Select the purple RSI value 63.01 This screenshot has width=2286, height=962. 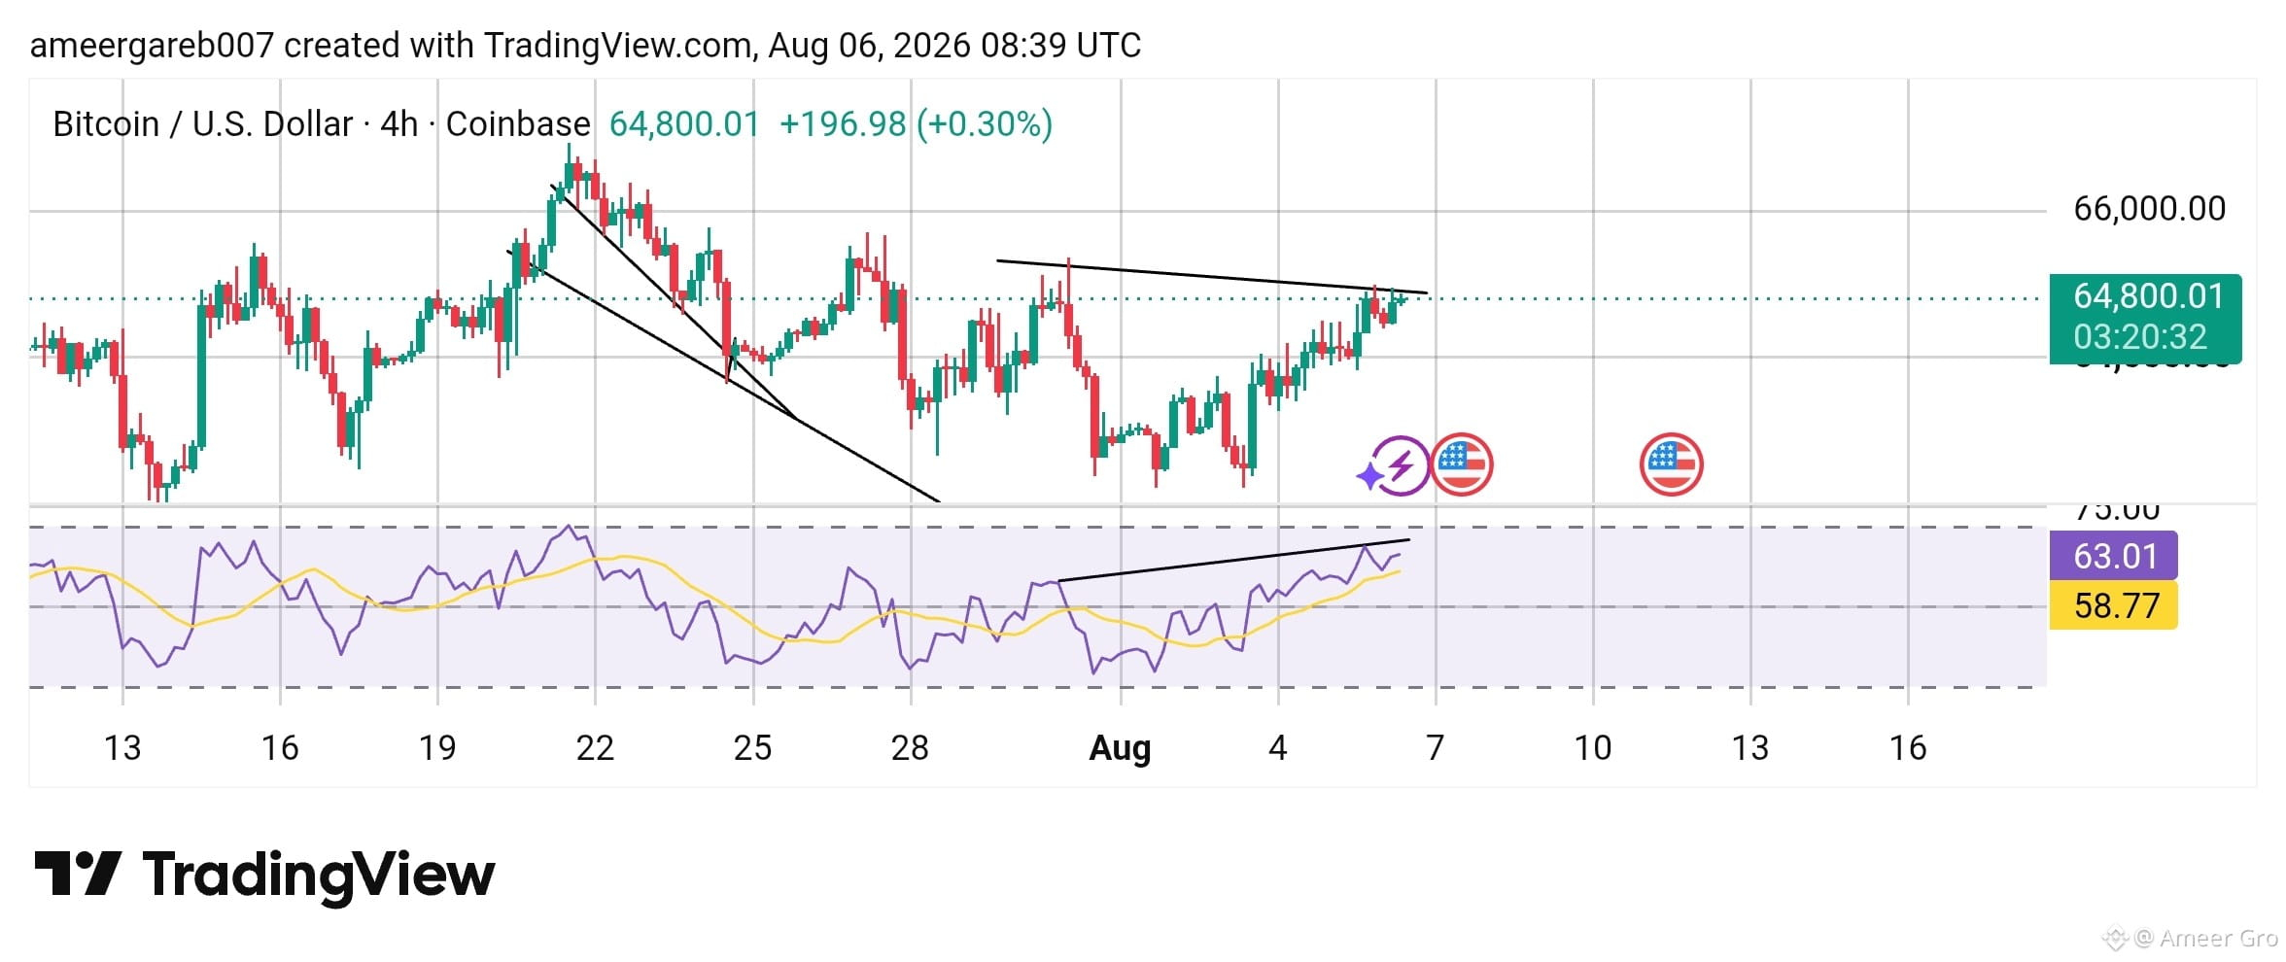(2115, 557)
